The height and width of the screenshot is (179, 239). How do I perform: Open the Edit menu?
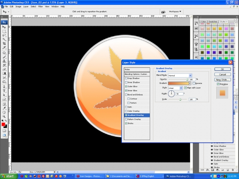click(x=12, y=6)
